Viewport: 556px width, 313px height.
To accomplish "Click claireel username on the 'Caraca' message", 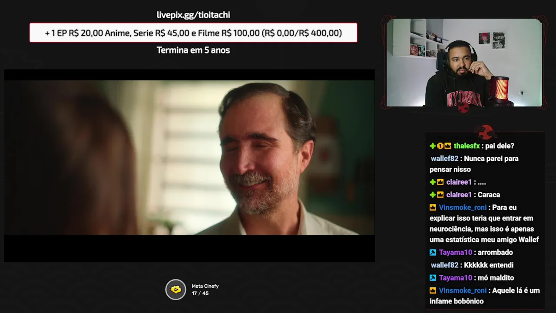I will pyautogui.click(x=459, y=195).
